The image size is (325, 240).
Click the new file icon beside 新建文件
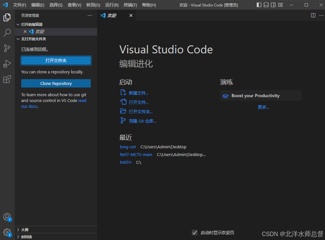click(123, 92)
